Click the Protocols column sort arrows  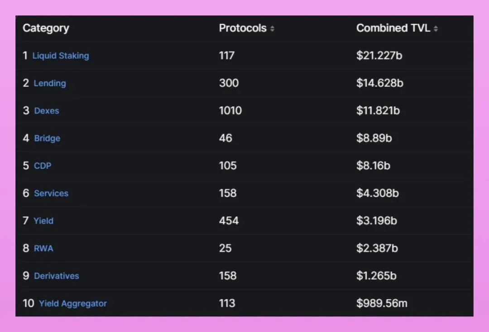(x=272, y=28)
